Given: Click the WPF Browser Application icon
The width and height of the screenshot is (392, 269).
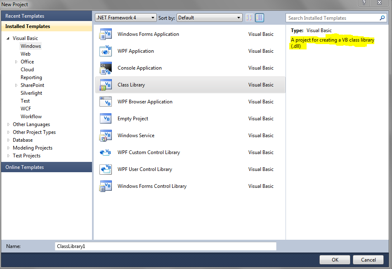Looking at the screenshot, I should (106, 102).
